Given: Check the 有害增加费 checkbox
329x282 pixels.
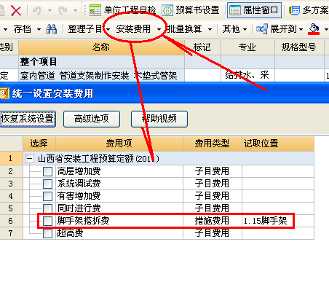Looking at the screenshot, I should (x=47, y=196).
